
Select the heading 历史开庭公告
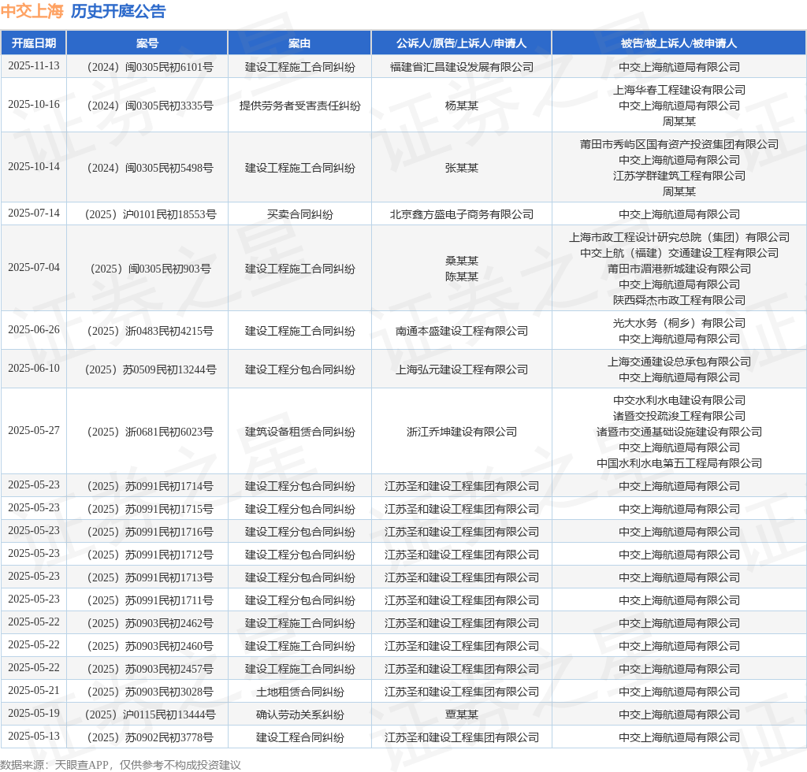118,11
